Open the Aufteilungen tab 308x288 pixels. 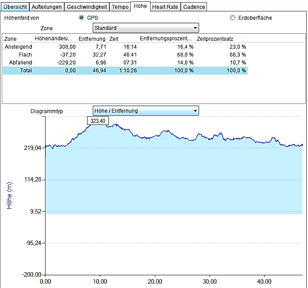(x=47, y=7)
